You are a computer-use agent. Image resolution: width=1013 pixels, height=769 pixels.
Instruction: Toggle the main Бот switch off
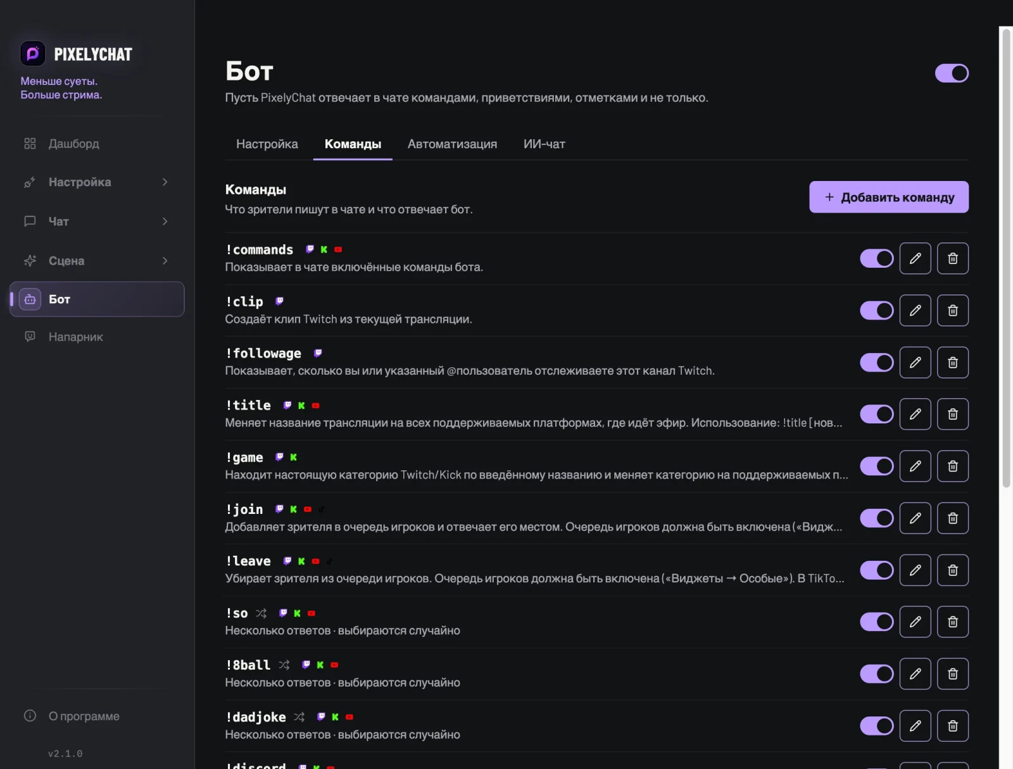click(x=952, y=73)
